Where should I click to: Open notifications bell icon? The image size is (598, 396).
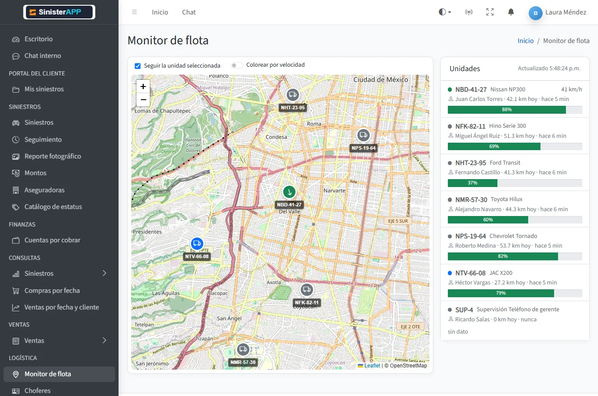point(511,12)
